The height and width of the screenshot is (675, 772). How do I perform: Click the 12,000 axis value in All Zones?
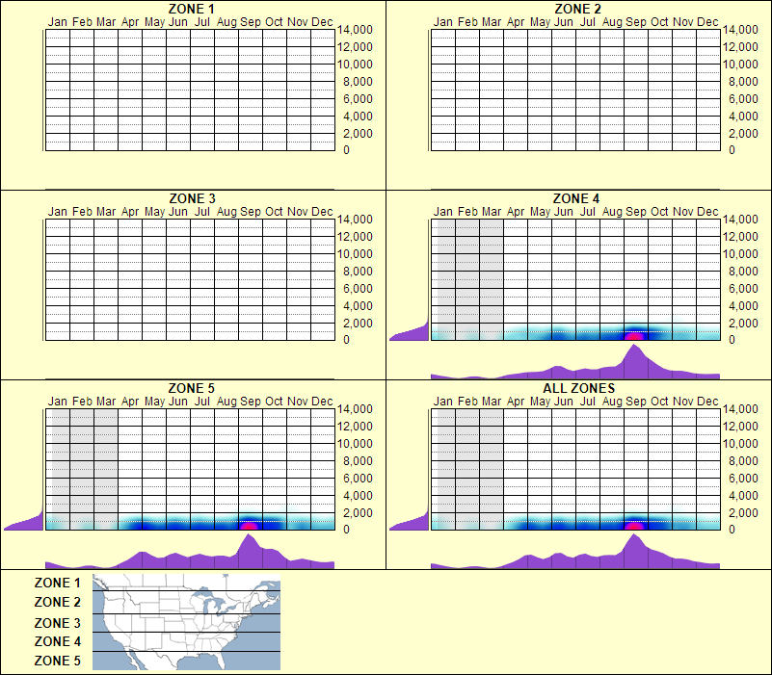pyautogui.click(x=740, y=426)
